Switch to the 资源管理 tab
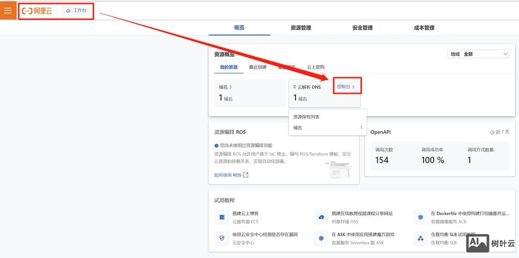The width and height of the screenshot is (519, 258). pyautogui.click(x=301, y=28)
